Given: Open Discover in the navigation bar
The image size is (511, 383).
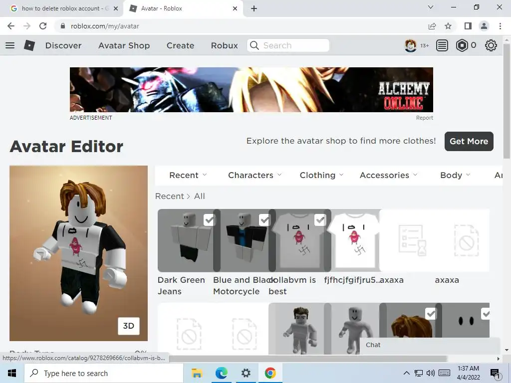Looking at the screenshot, I should pos(63,45).
